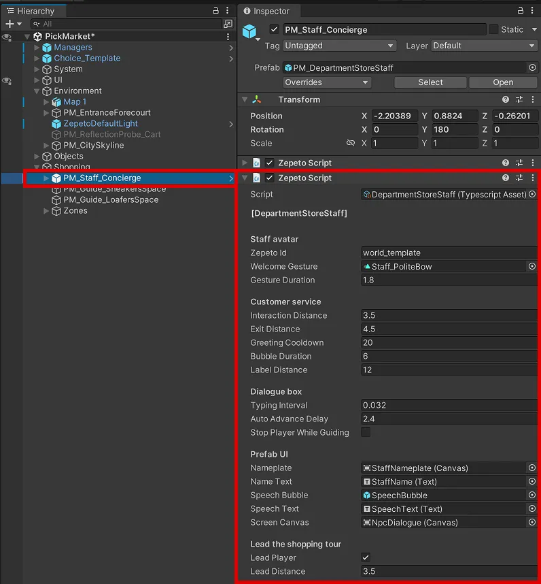Open search-by-type scene picker in Hierarchy

228,24
